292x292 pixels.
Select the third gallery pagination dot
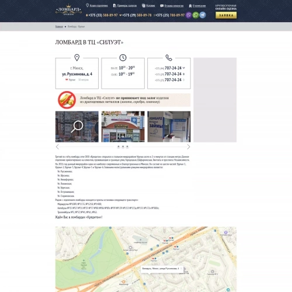click(x=127, y=147)
